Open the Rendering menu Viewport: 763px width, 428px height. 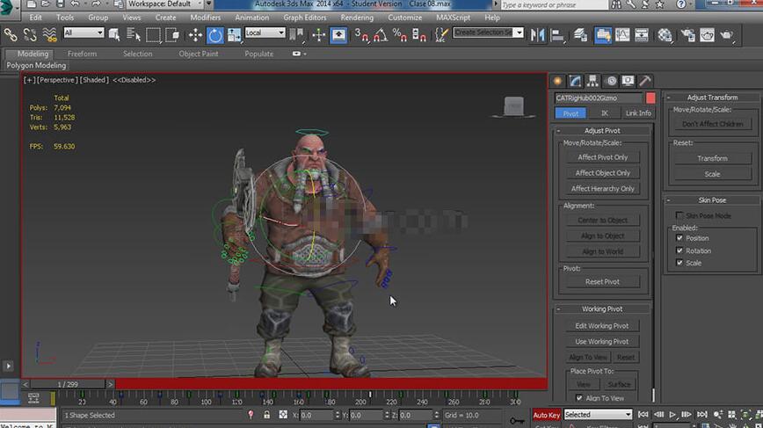click(357, 18)
